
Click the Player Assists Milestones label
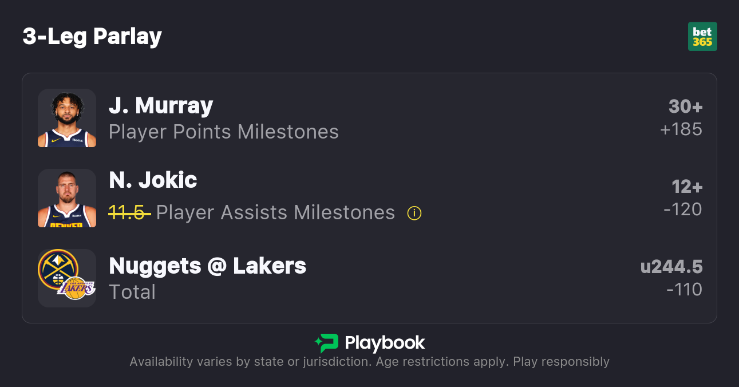275,213
